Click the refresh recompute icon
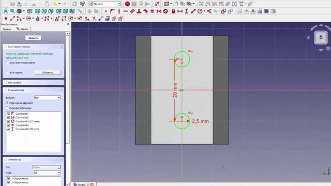This screenshot has height=186, width=331. click(x=74, y=4)
